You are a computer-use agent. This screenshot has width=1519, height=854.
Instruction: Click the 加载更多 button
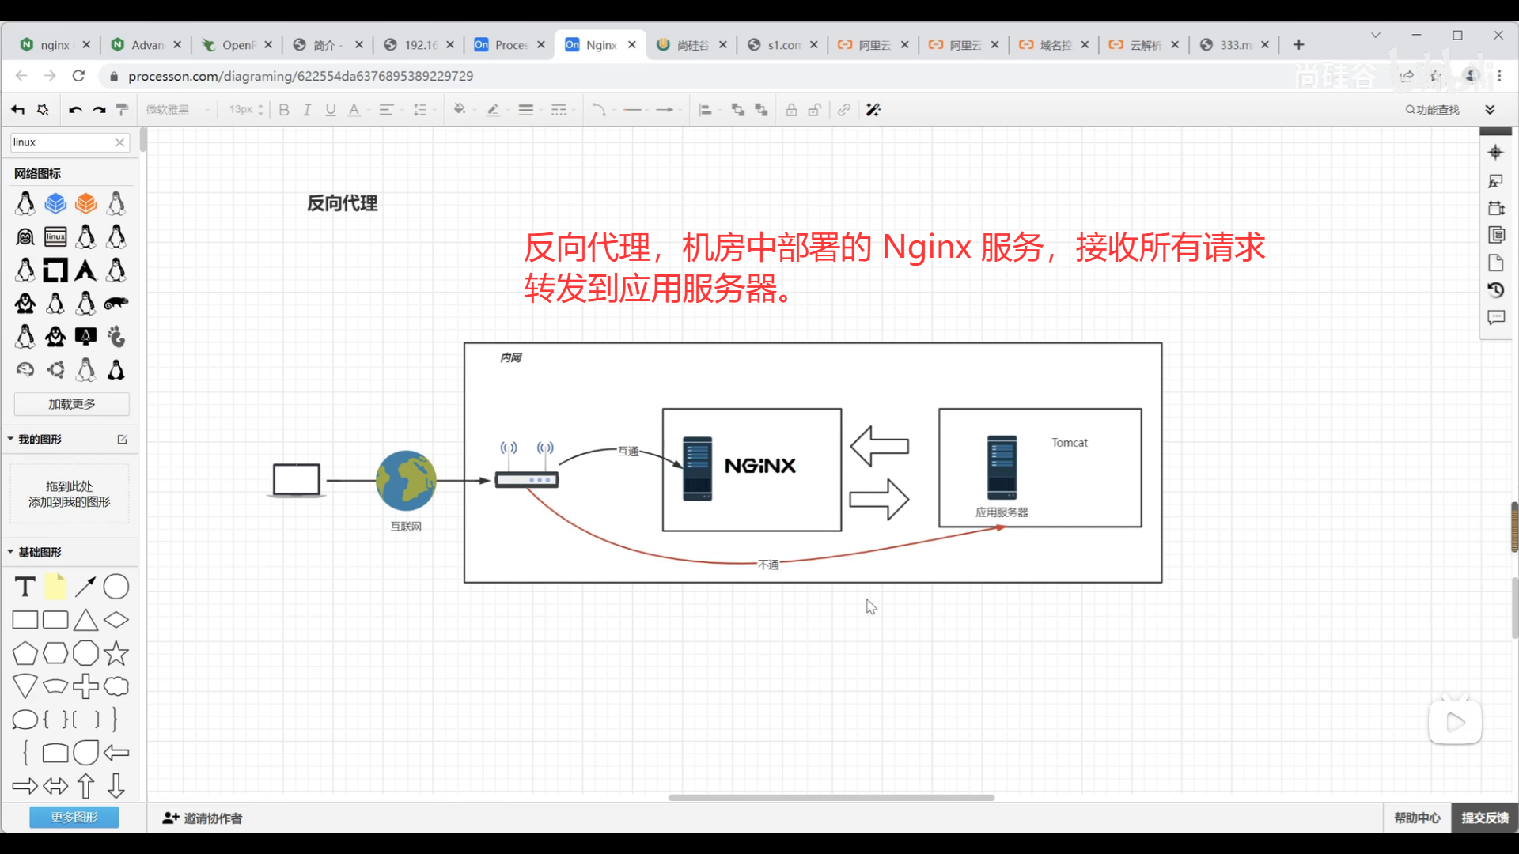71,404
